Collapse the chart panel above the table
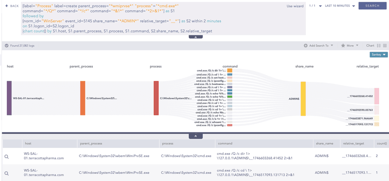The image size is (389, 181). [x=196, y=135]
